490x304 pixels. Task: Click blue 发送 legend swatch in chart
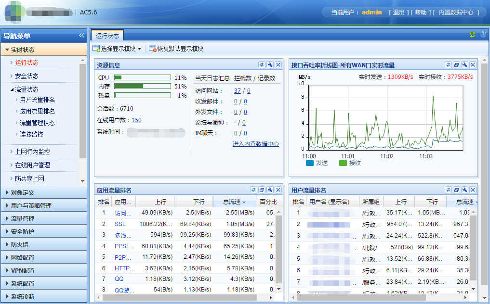coord(310,163)
